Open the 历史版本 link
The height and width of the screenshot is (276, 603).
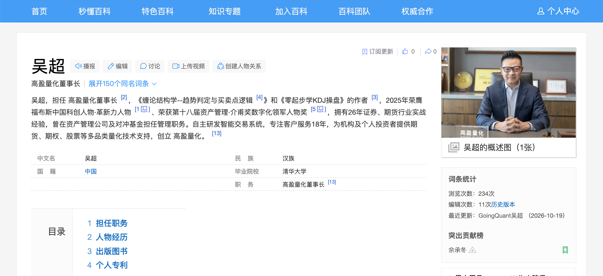(x=503, y=204)
